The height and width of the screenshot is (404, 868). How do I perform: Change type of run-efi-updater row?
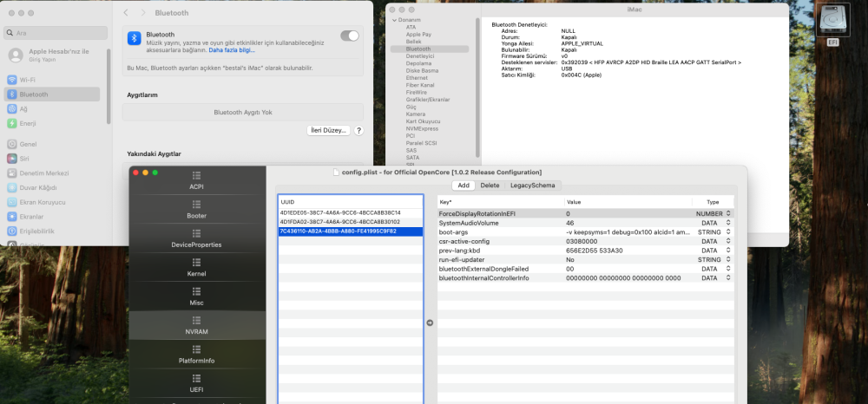click(x=728, y=260)
